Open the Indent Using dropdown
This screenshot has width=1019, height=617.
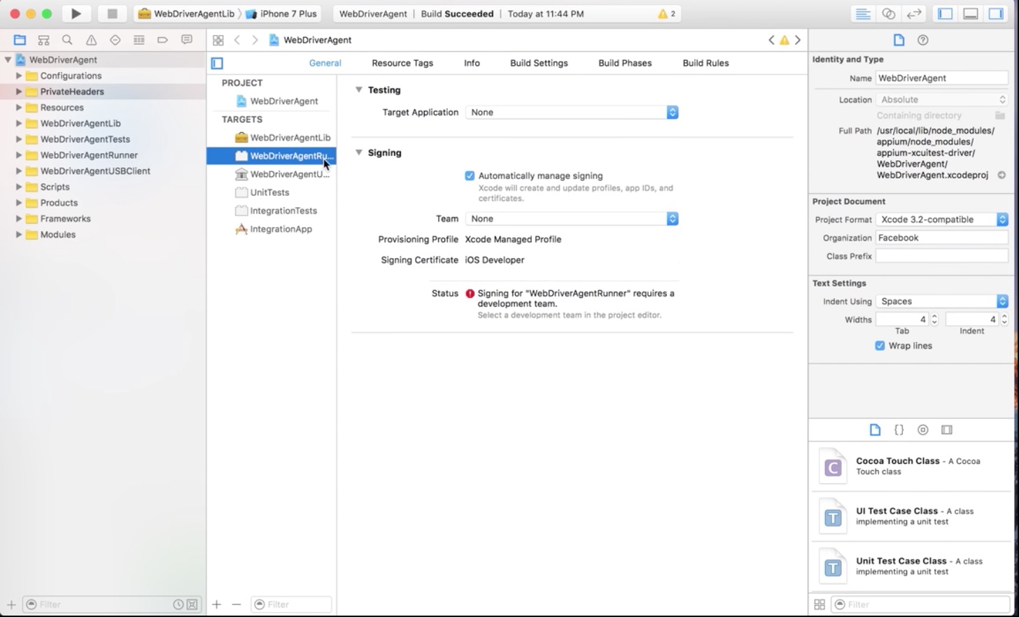pyautogui.click(x=942, y=302)
